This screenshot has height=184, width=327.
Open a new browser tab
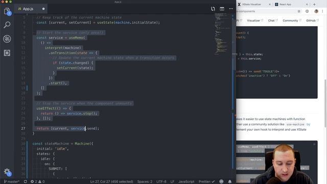coord(314,4)
